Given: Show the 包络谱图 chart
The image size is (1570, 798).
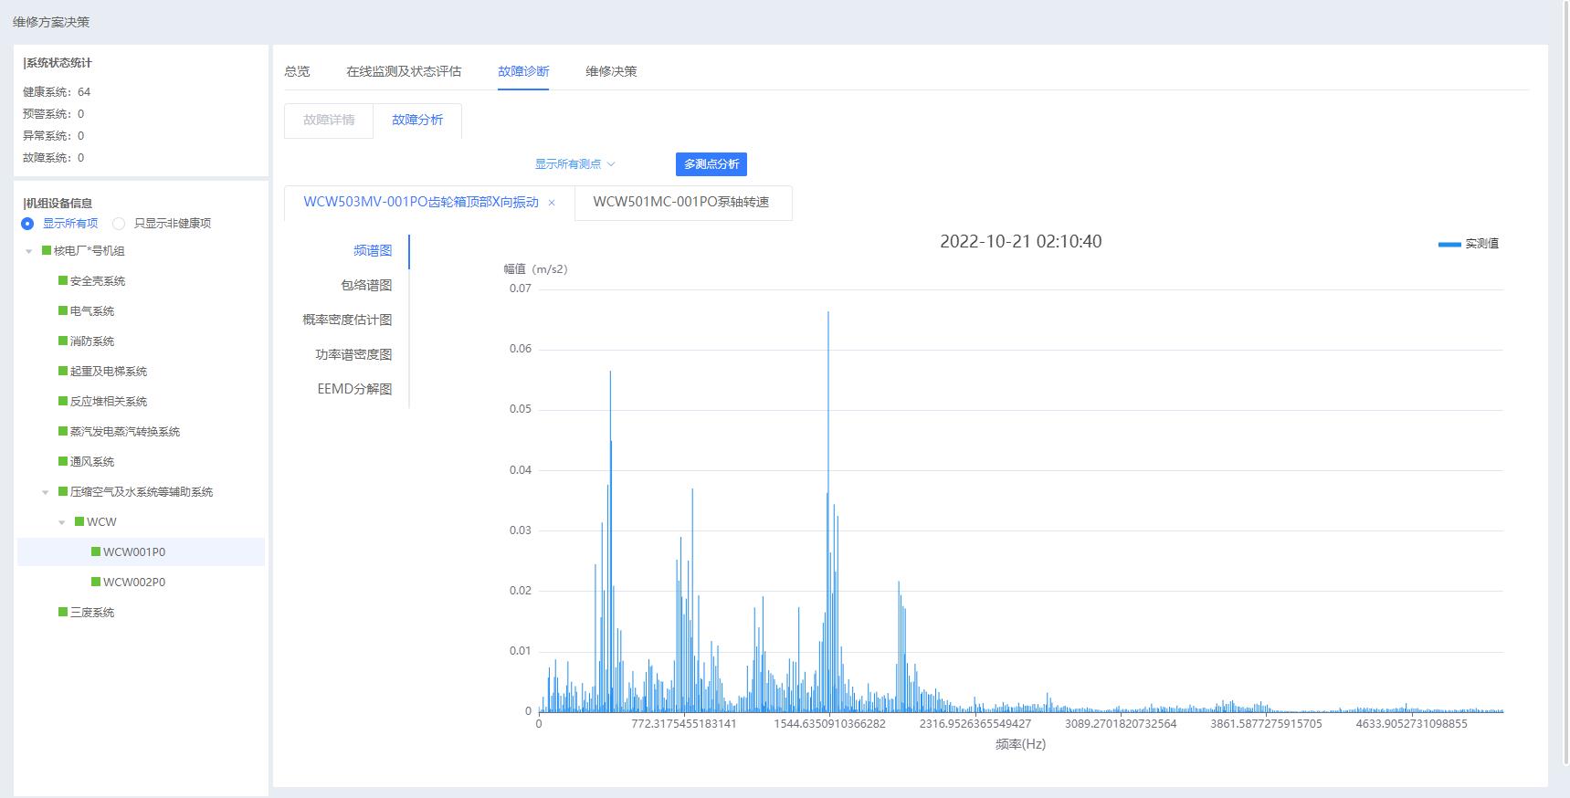Looking at the screenshot, I should [x=366, y=286].
